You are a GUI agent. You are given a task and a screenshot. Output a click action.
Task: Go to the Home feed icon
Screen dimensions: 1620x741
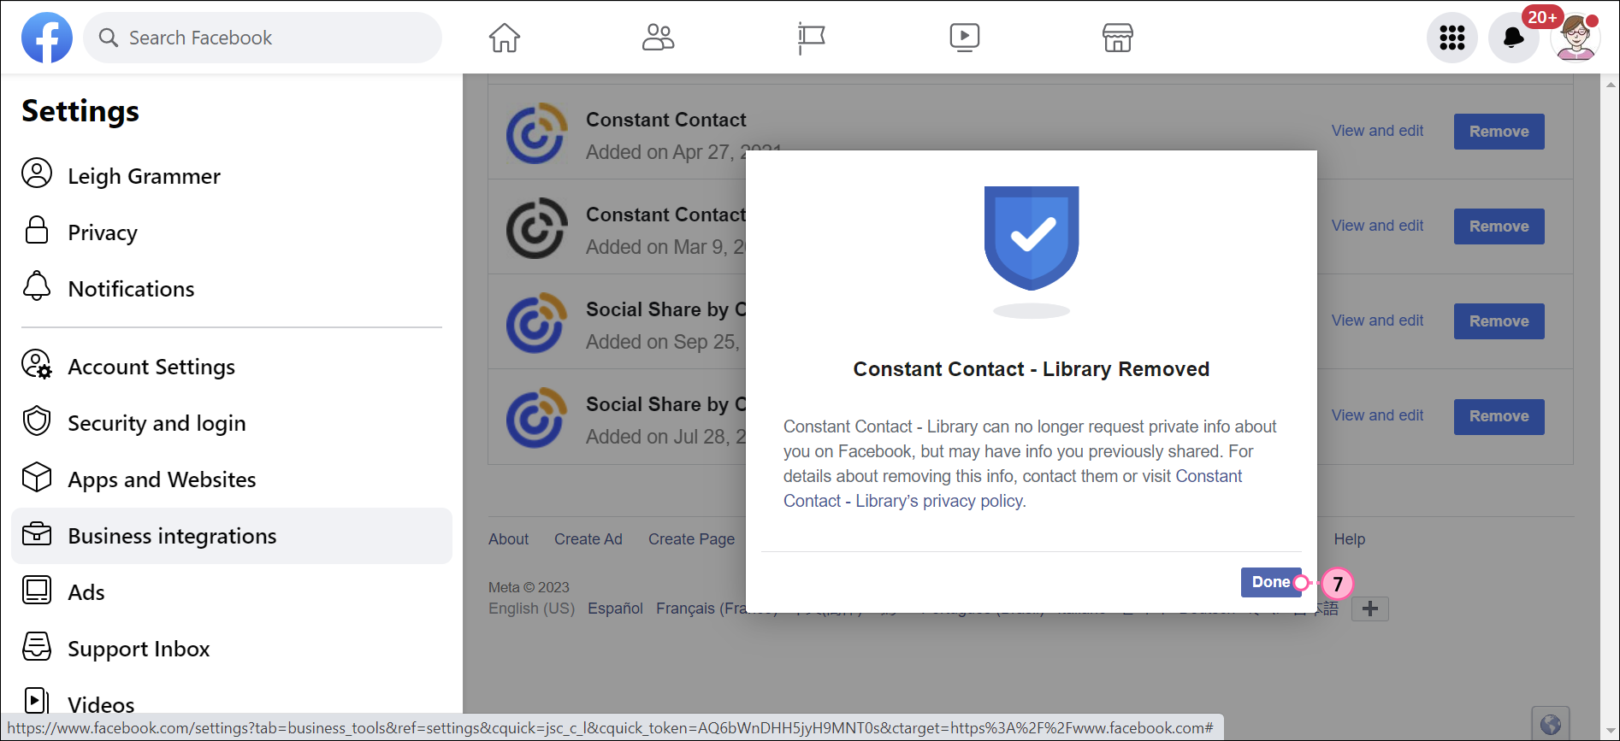[x=505, y=38]
